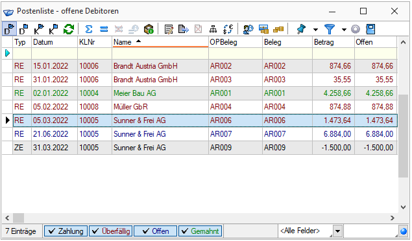Click the customer person info icon
Viewport: 412px width, 241px height.
[248, 29]
